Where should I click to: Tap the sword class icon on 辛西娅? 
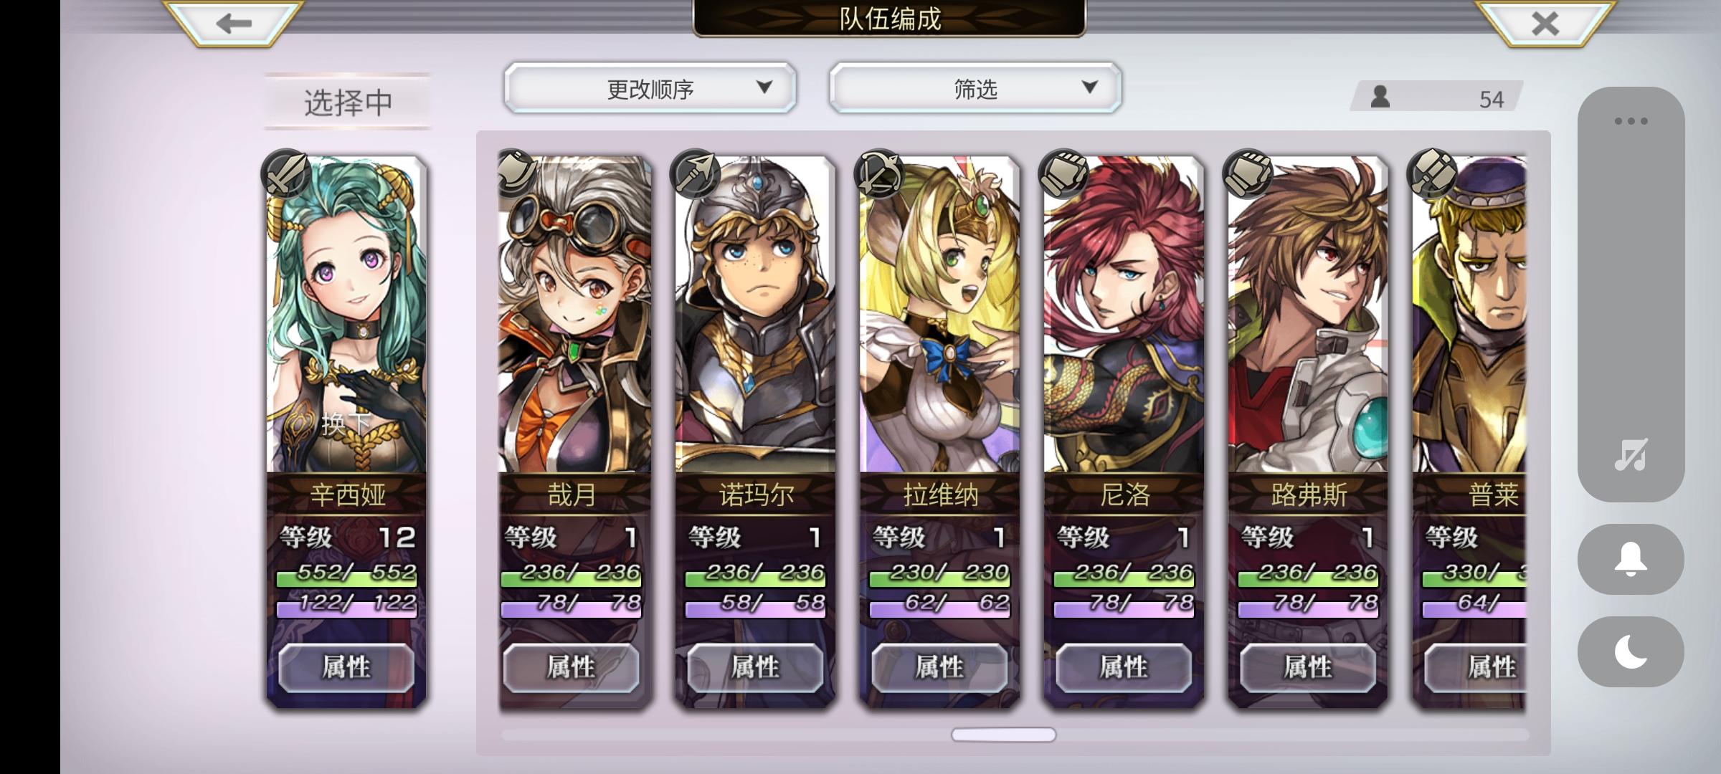pos(286,173)
